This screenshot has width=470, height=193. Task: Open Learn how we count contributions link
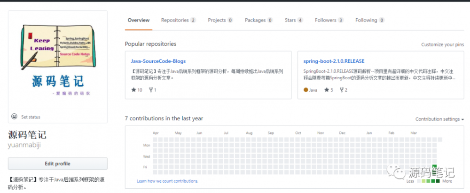point(168,181)
